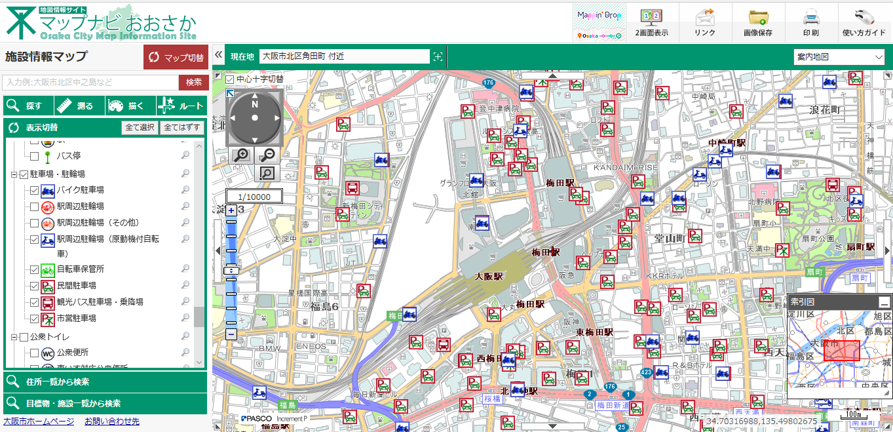Uncheck 駅周辺駐輪場（原動機付自転車） layer

click(35, 239)
